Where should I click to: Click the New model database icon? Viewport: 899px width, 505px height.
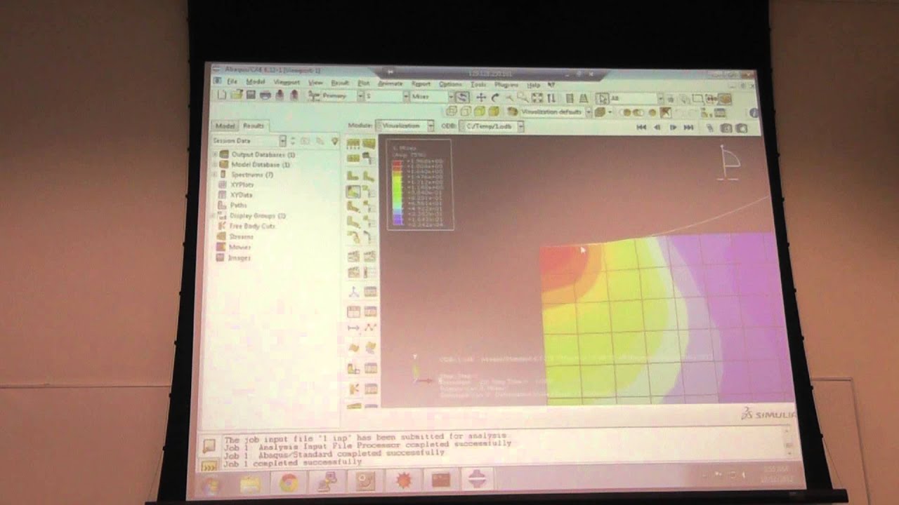coord(223,95)
